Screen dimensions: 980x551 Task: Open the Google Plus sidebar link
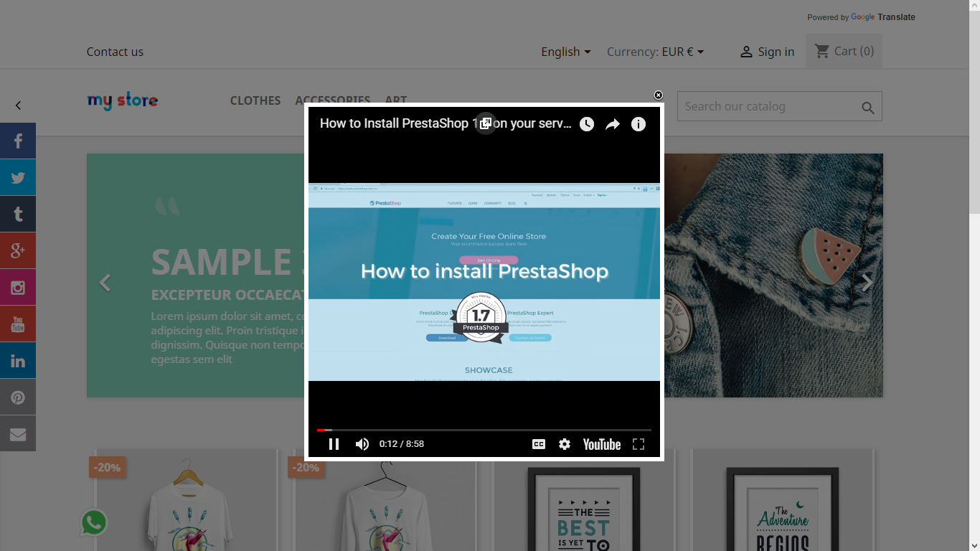pos(18,250)
